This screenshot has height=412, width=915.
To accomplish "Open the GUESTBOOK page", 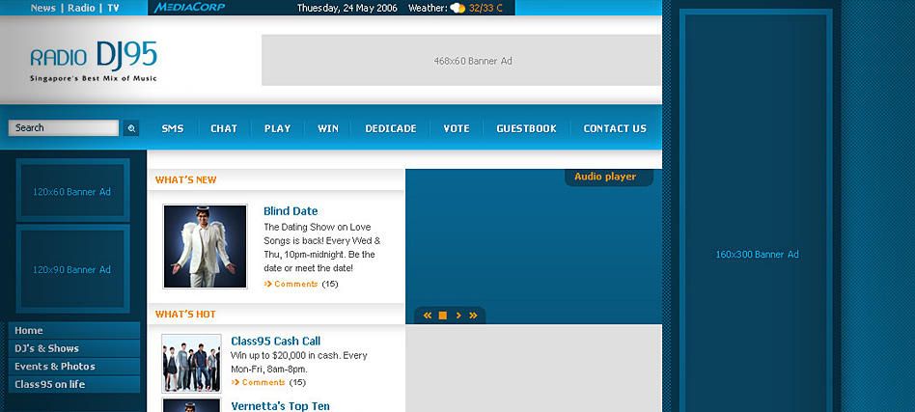I will (526, 129).
